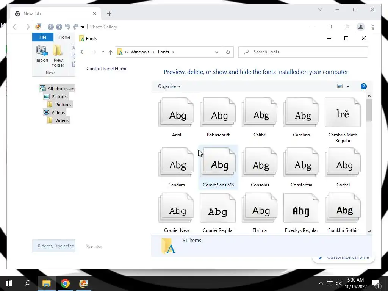Open Chrome's three-dot menu

pyautogui.click(x=373, y=27)
